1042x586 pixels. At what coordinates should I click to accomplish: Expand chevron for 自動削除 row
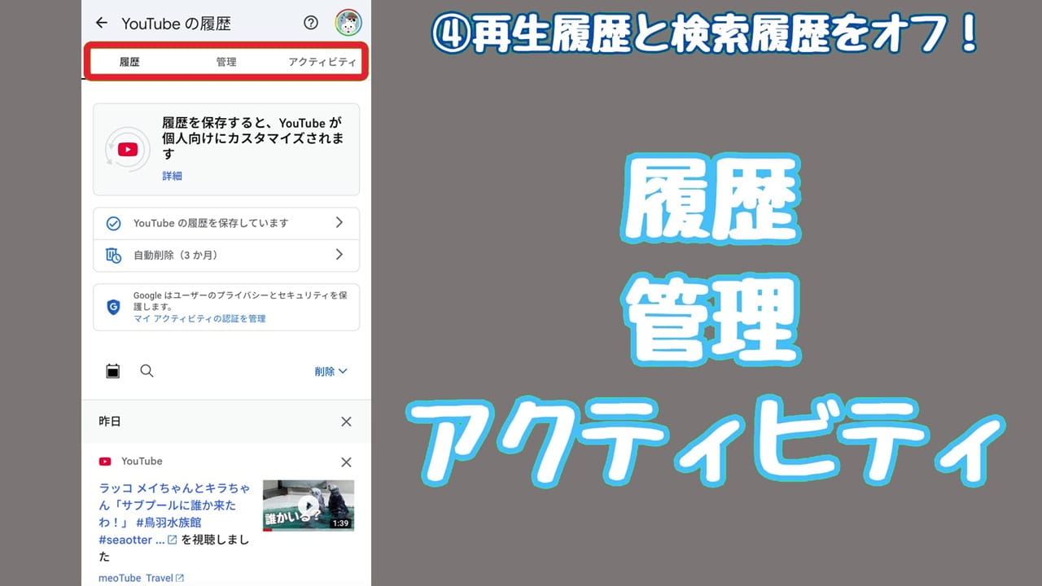tap(339, 255)
